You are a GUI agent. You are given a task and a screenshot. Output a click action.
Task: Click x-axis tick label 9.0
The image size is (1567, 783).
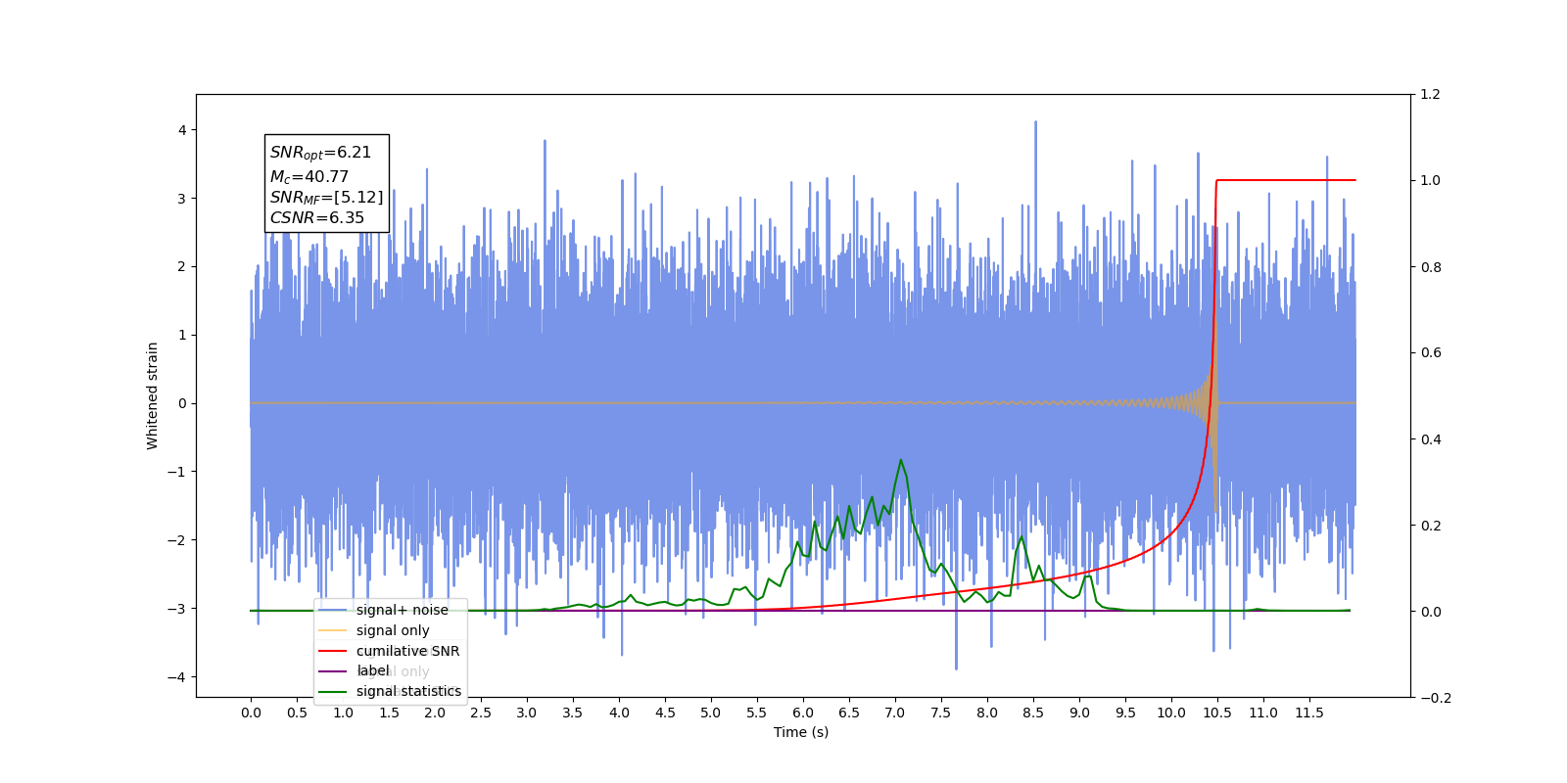click(1079, 713)
